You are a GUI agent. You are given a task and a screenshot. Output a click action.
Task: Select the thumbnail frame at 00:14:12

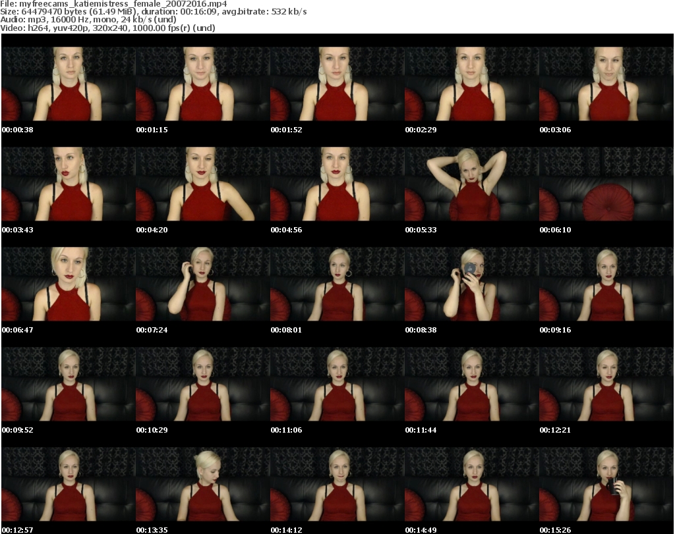(x=337, y=484)
